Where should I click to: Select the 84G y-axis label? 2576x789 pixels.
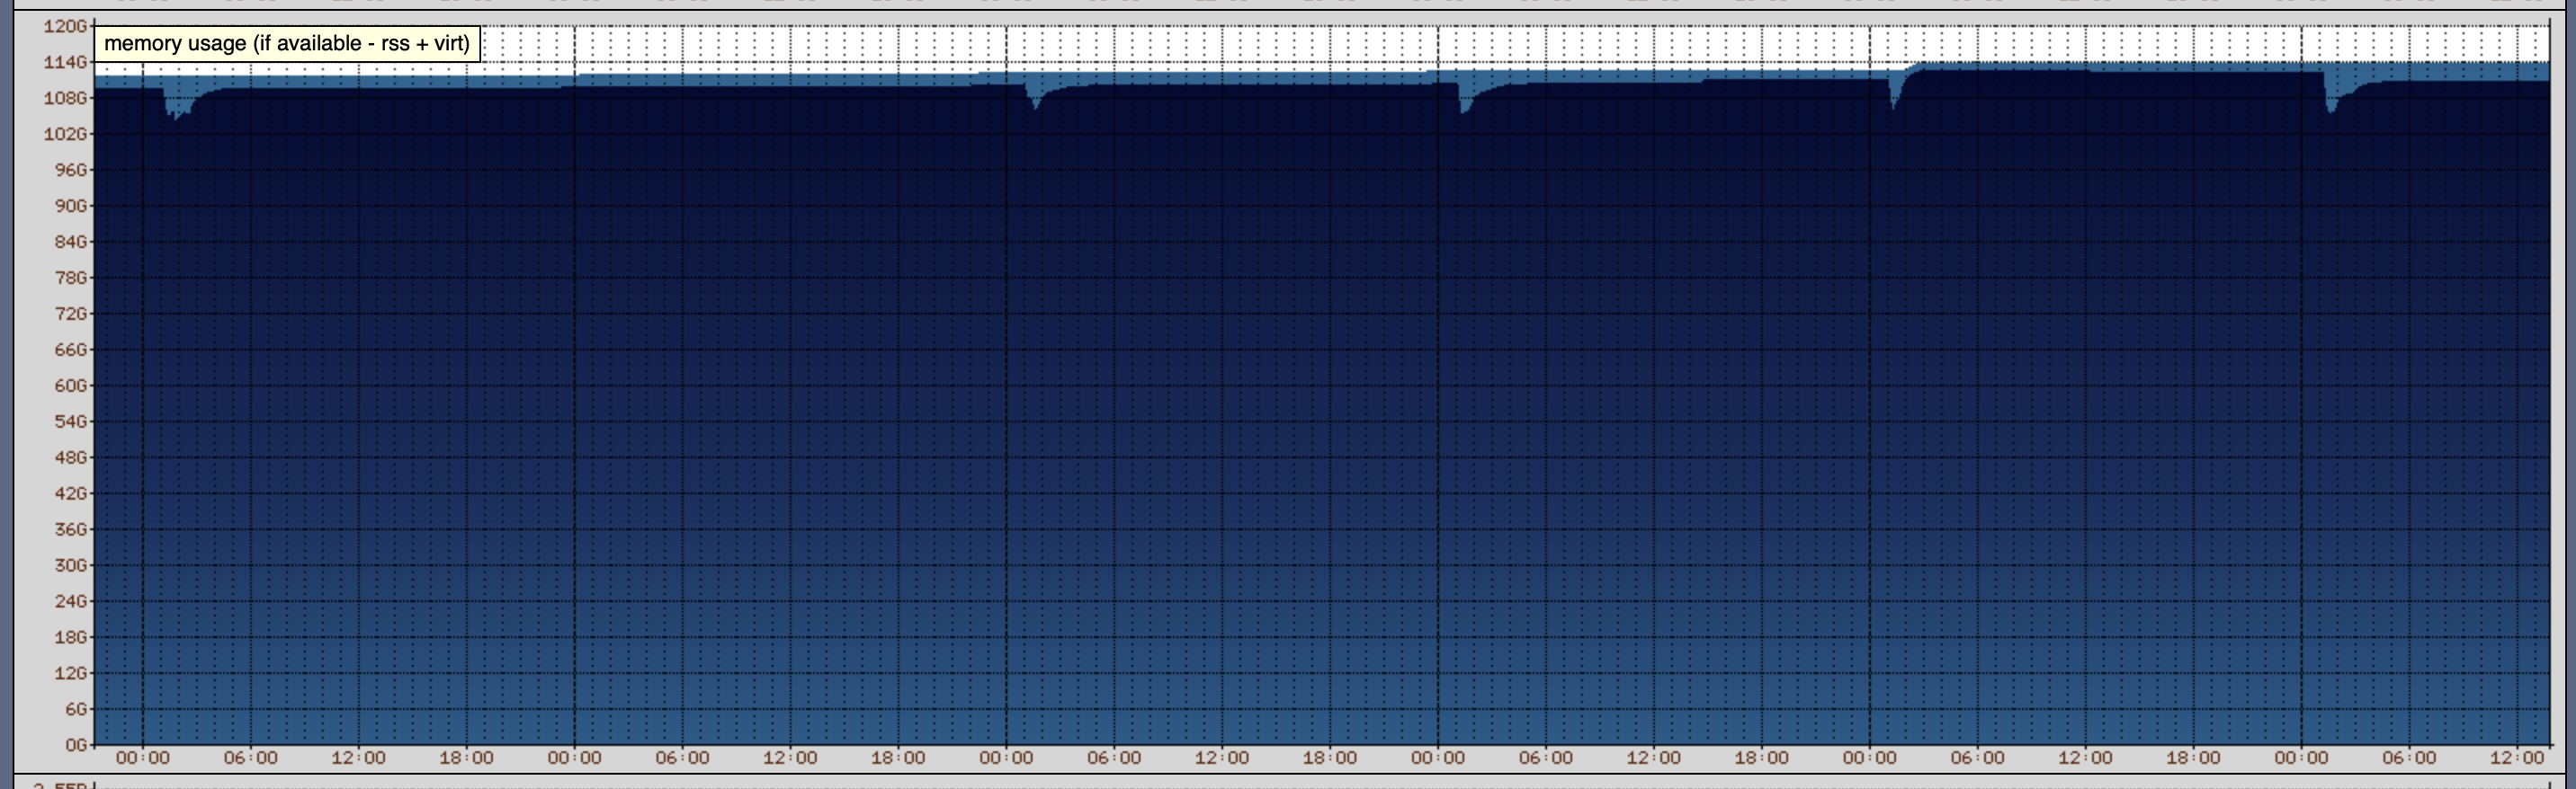coord(70,242)
